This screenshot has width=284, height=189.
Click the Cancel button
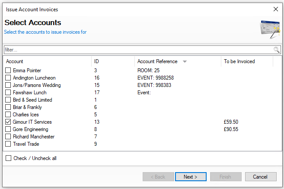tap(260, 176)
